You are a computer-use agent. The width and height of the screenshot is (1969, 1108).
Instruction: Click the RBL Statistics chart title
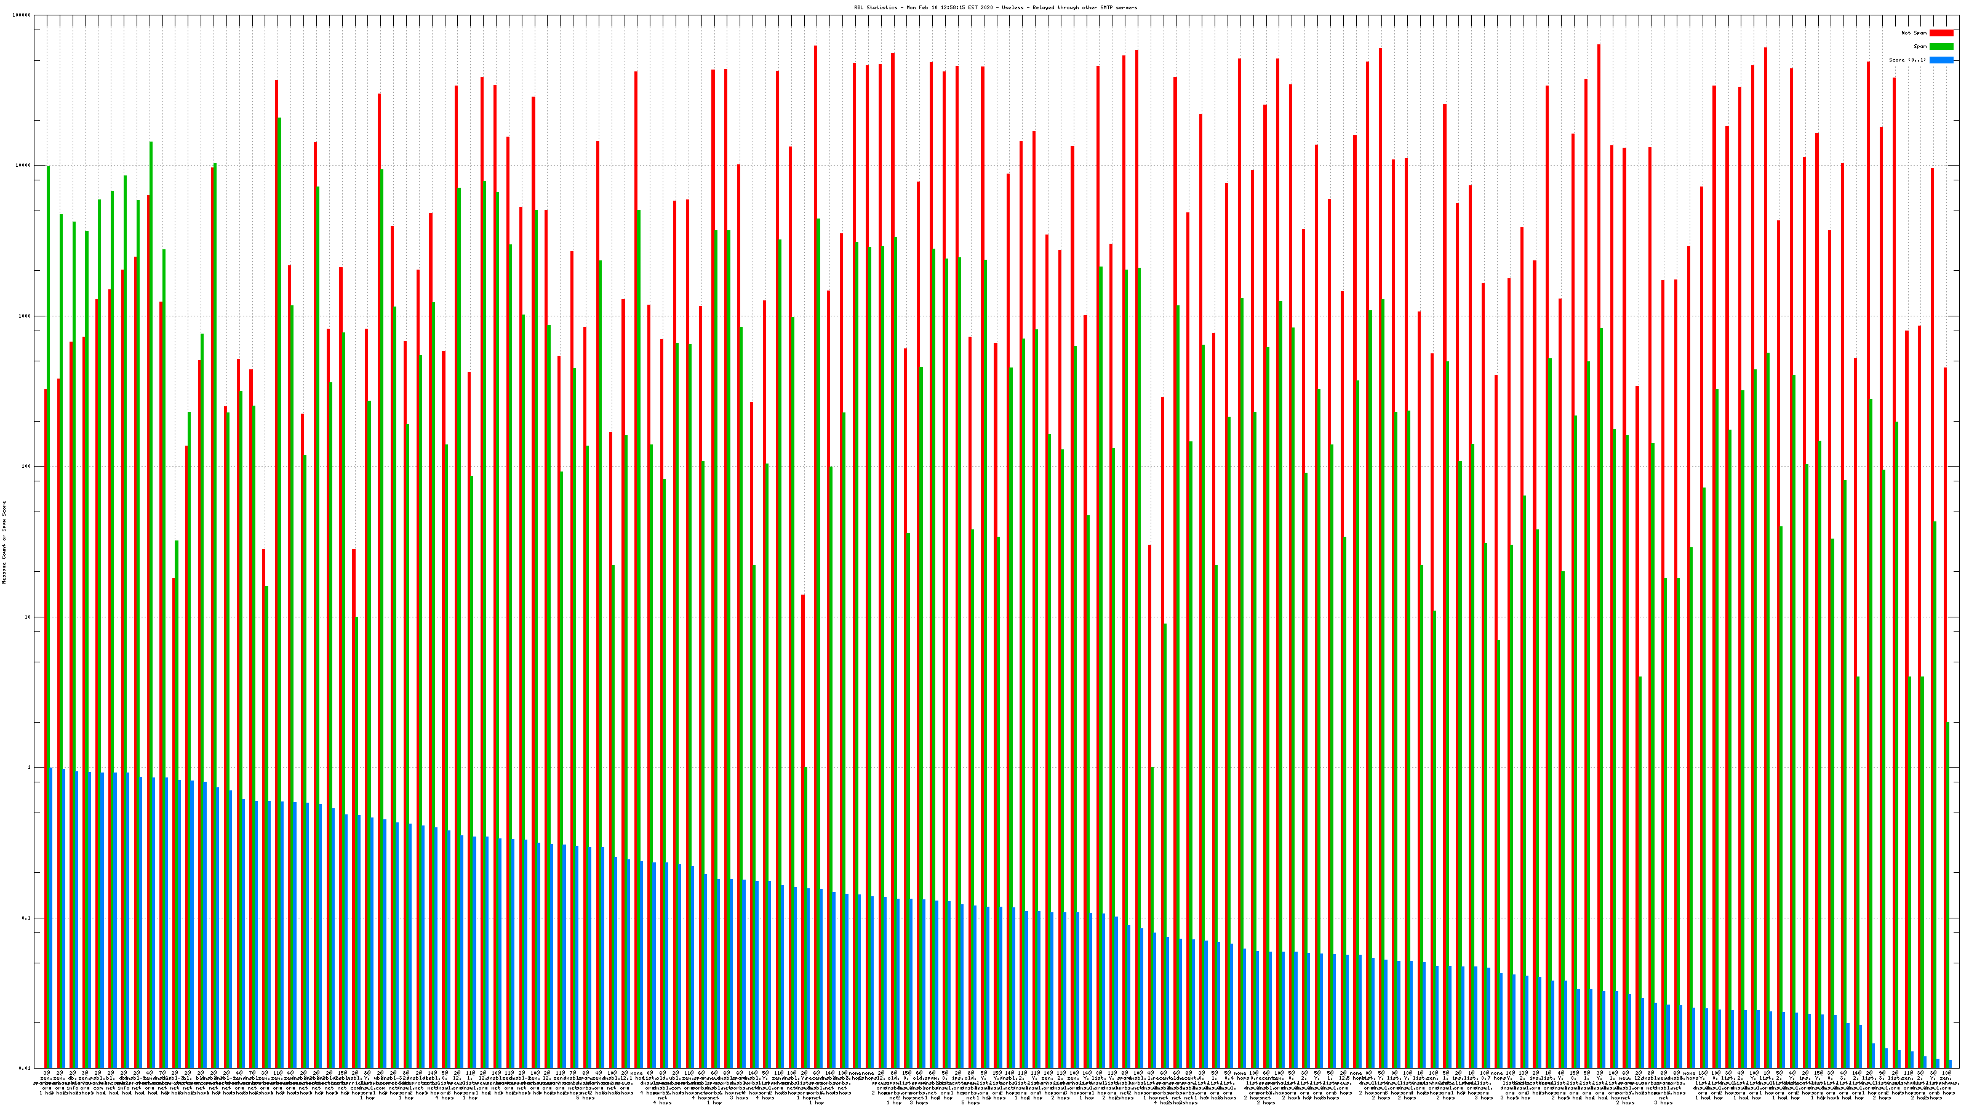pos(995,7)
